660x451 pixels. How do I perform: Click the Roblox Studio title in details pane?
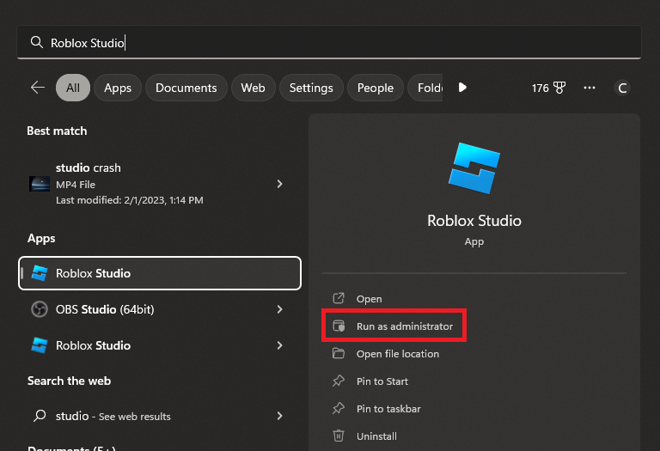tap(474, 221)
